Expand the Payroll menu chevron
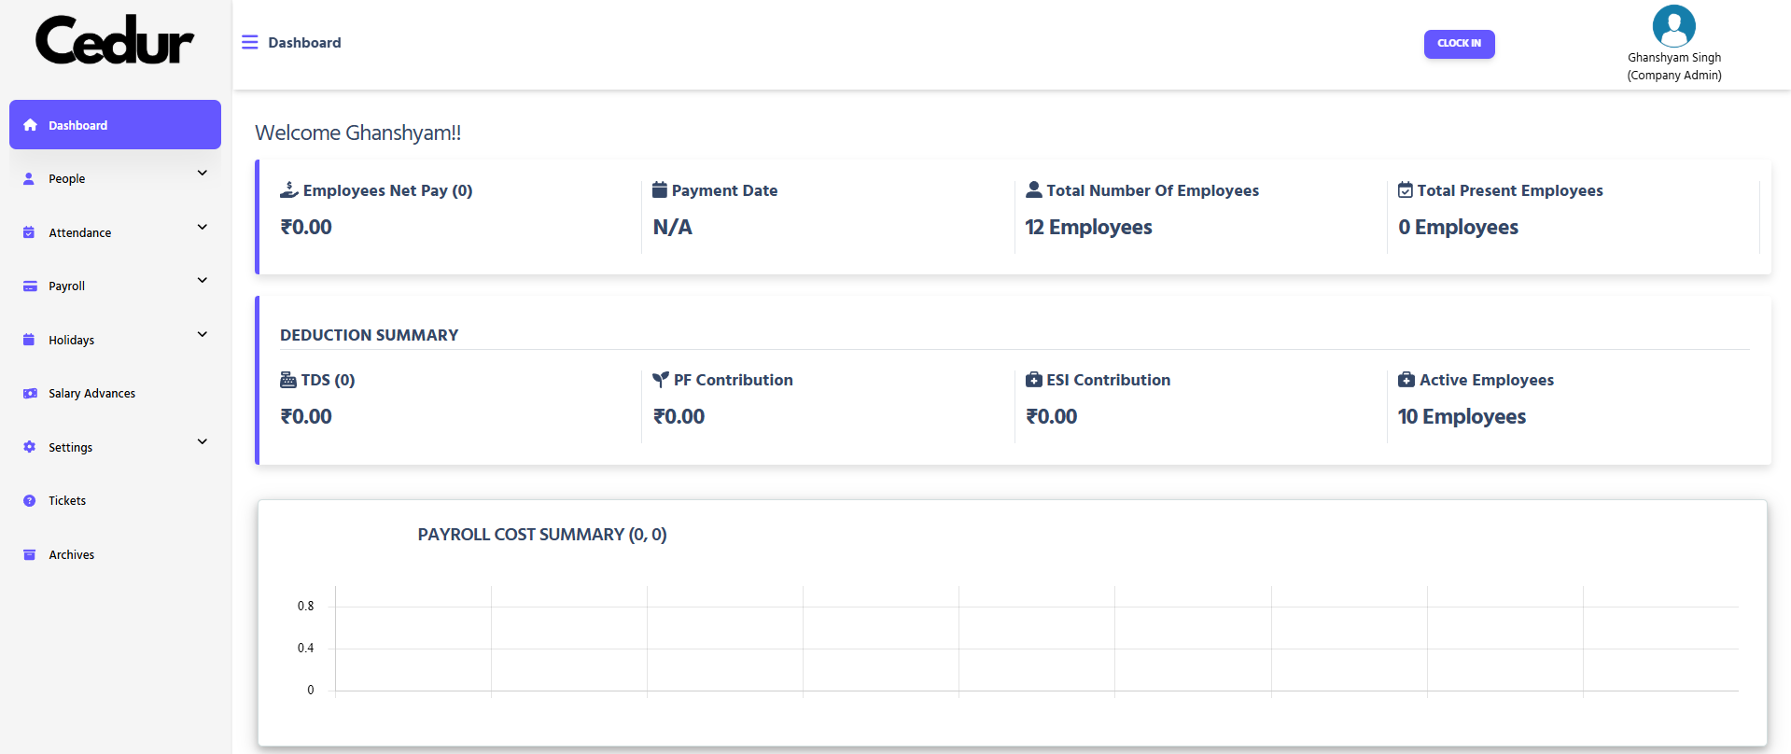The width and height of the screenshot is (1791, 754). [x=203, y=280]
